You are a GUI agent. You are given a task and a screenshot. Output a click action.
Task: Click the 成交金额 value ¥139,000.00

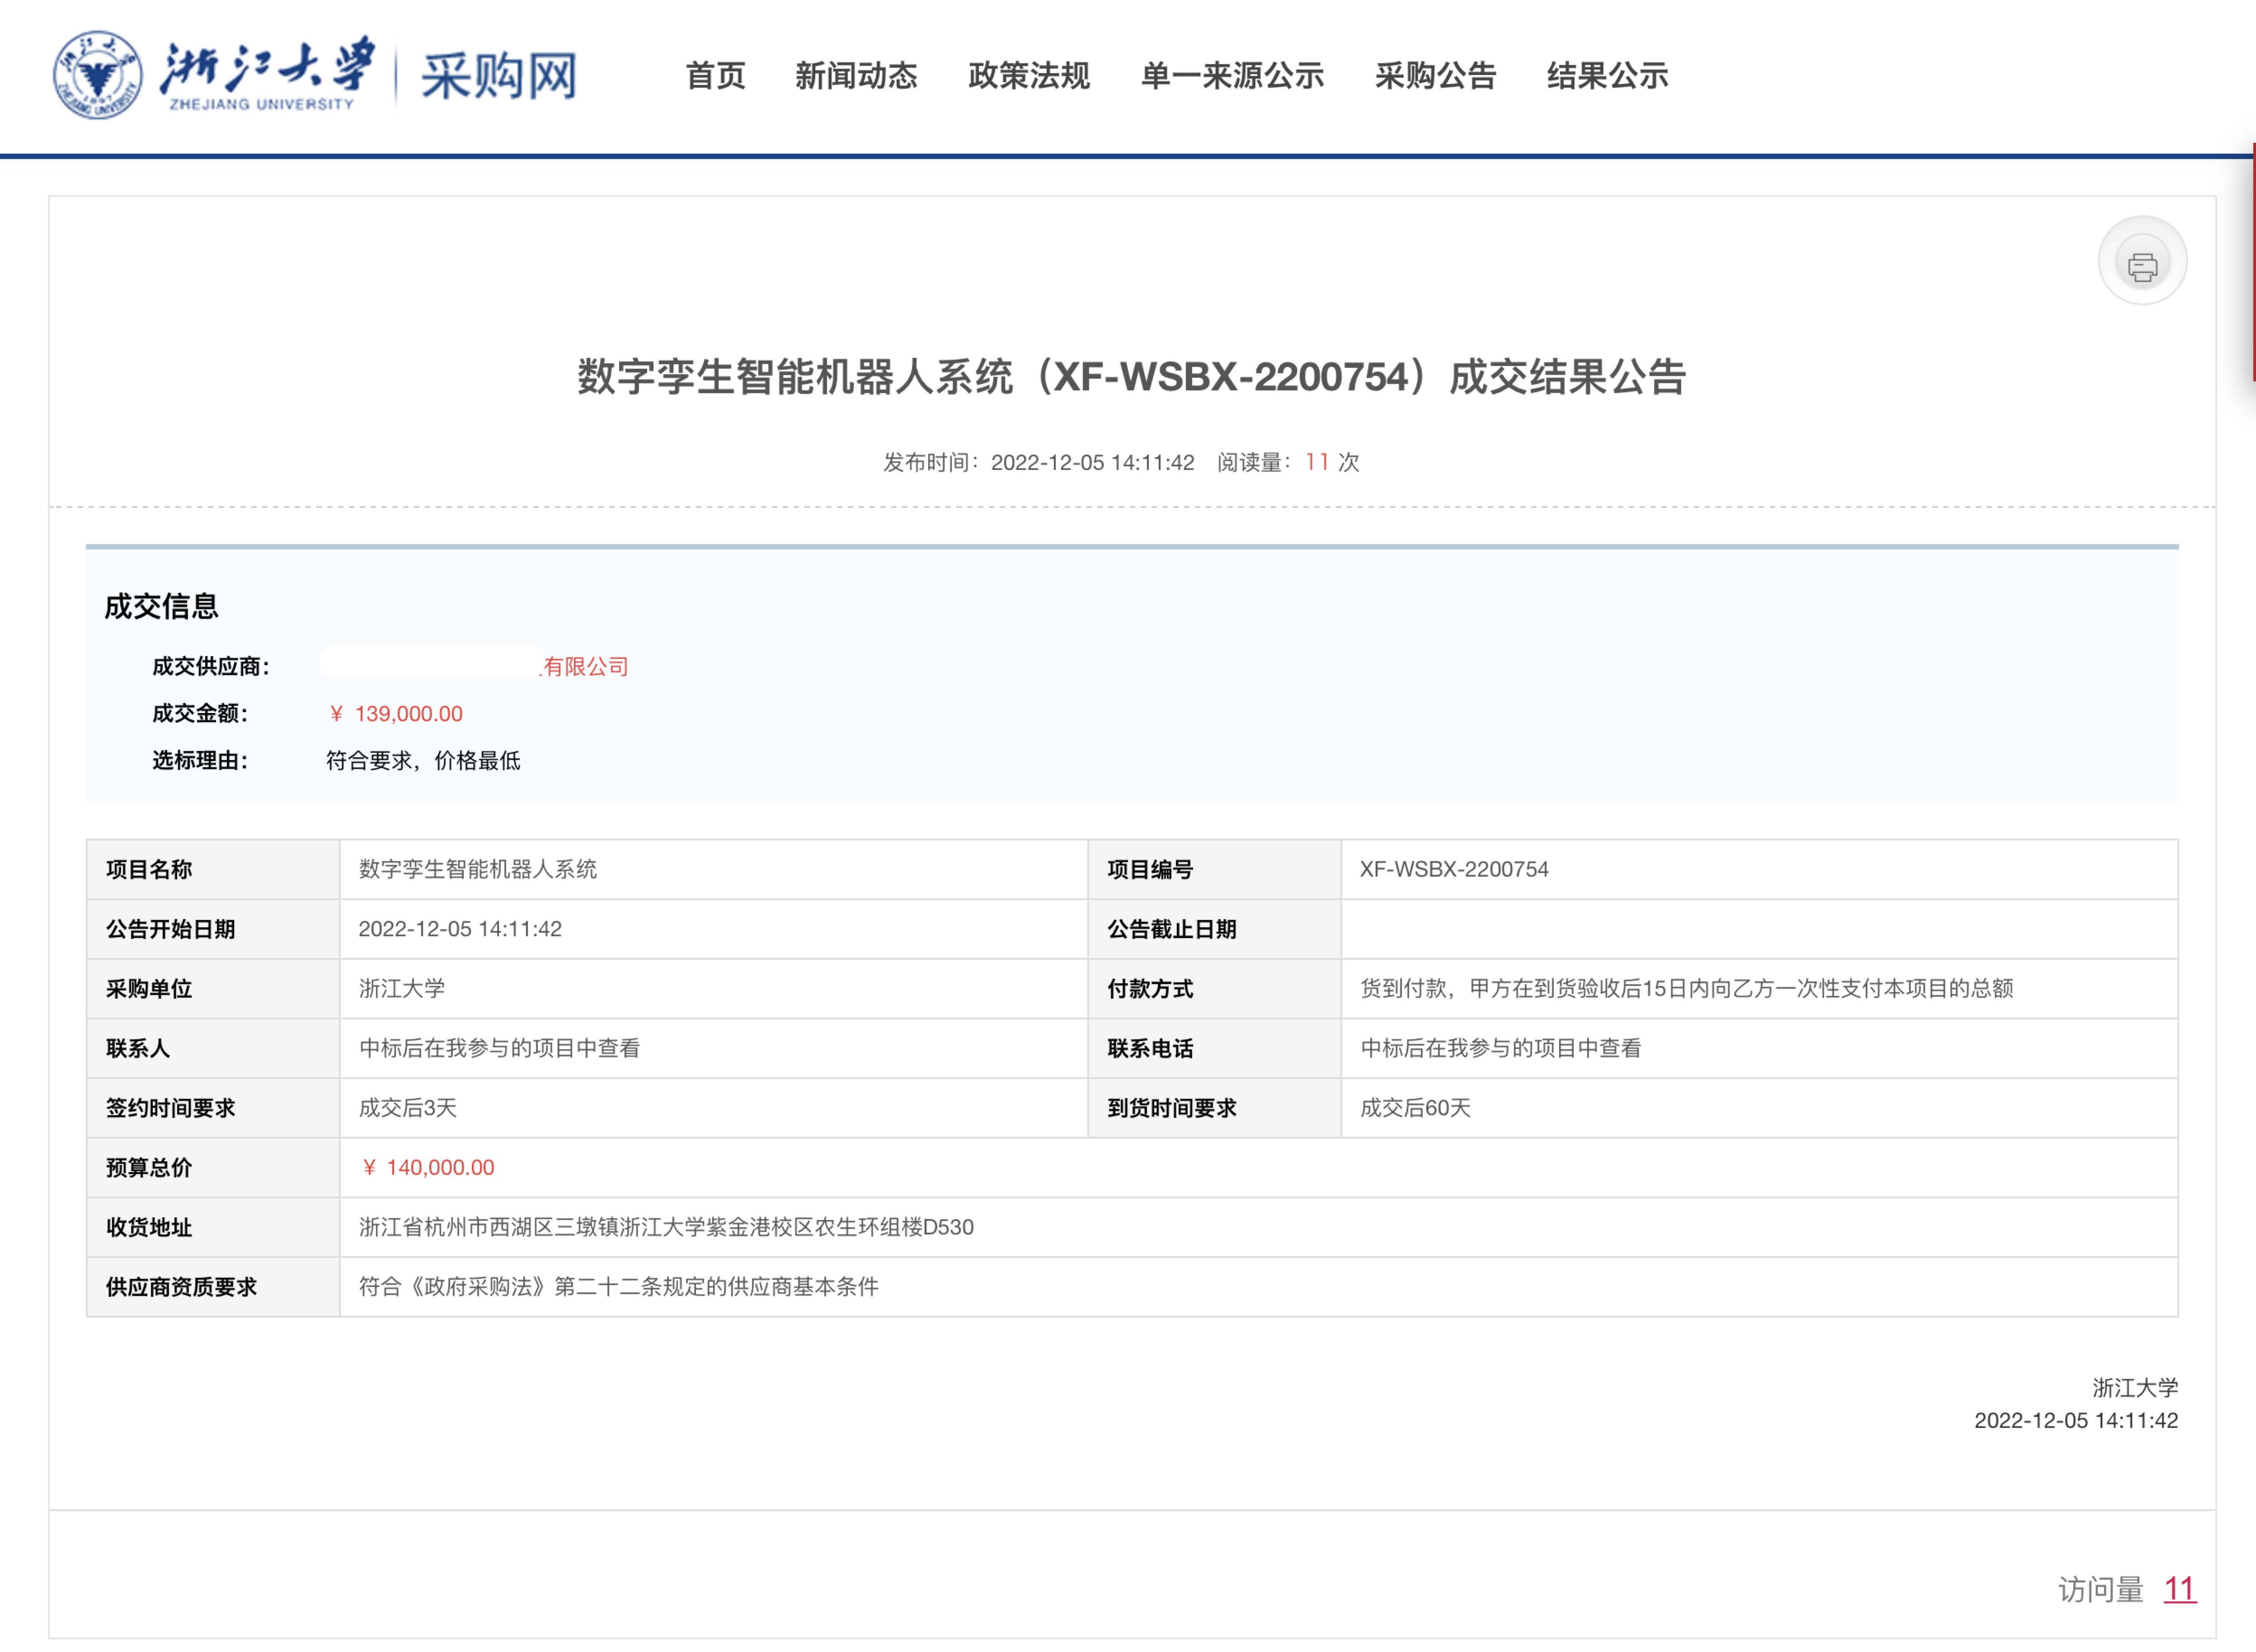[x=395, y=713]
